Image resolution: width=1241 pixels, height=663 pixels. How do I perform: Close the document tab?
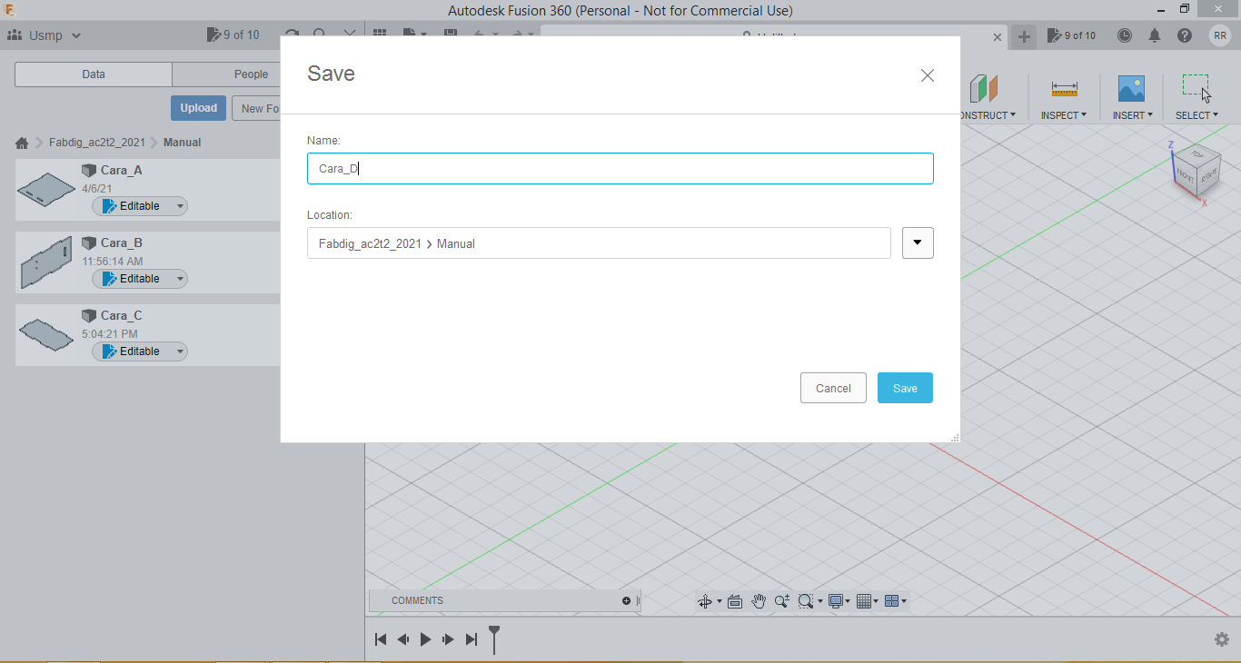coord(997,37)
